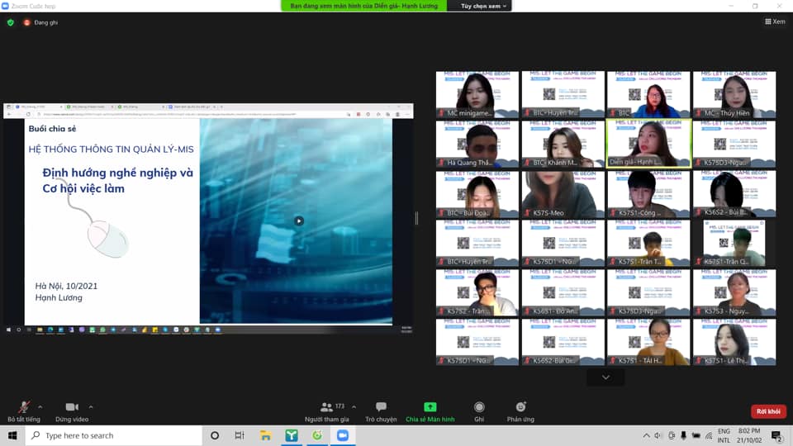Expand audio options arrow beside microphone

coord(40,406)
